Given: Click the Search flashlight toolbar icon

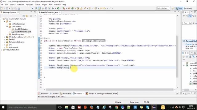Looking at the screenshot, I should click(85, 8).
